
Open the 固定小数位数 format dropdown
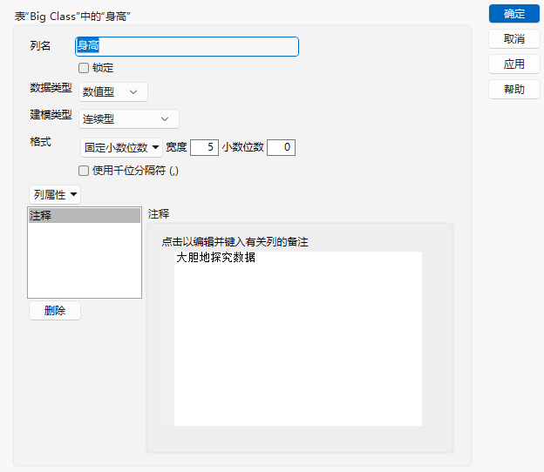(x=121, y=148)
